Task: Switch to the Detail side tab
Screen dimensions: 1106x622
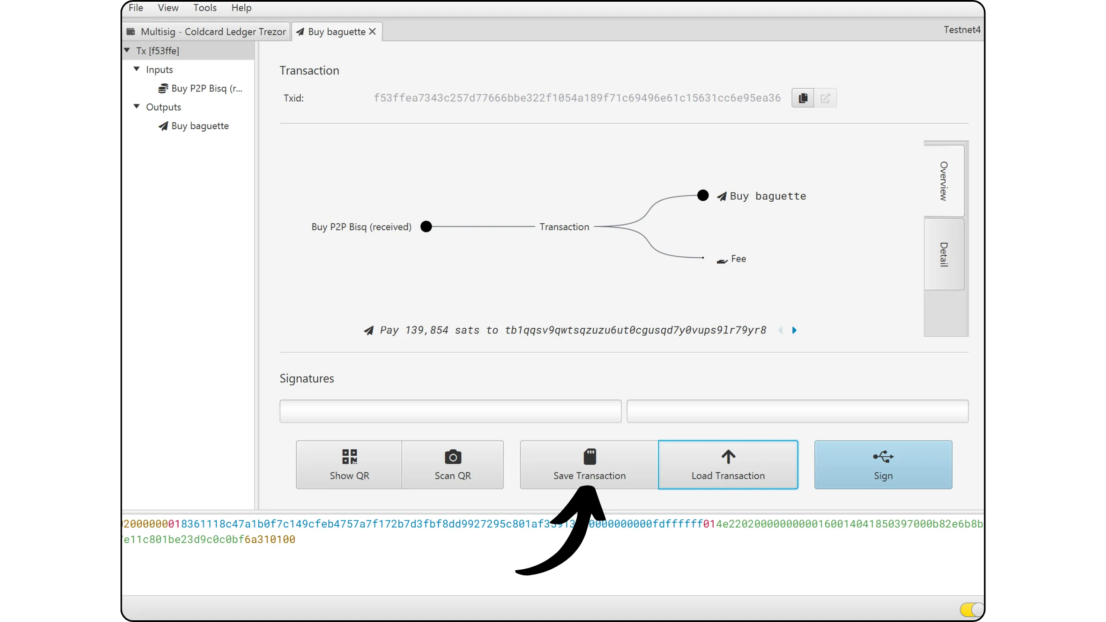Action: (944, 254)
